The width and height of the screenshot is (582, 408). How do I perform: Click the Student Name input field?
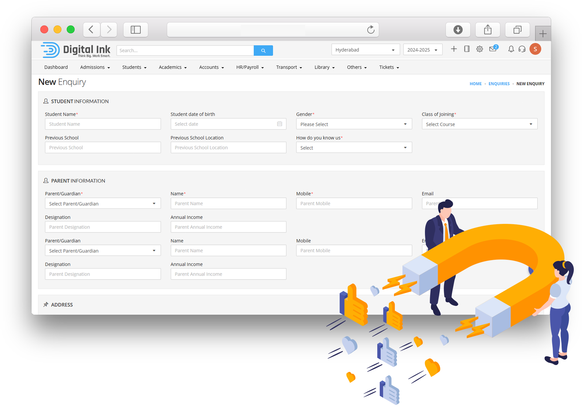coord(103,124)
